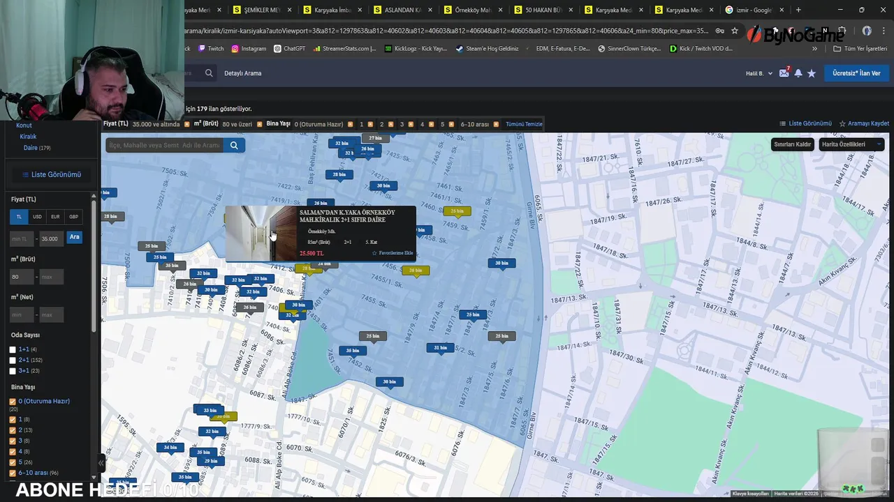The height and width of the screenshot is (502, 894).
Task: Remove the 6-10 arası filter chip
Action: [496, 124]
